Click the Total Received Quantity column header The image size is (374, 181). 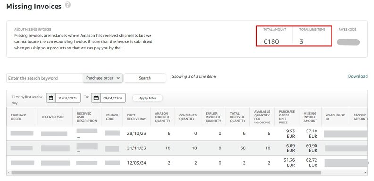click(x=238, y=117)
